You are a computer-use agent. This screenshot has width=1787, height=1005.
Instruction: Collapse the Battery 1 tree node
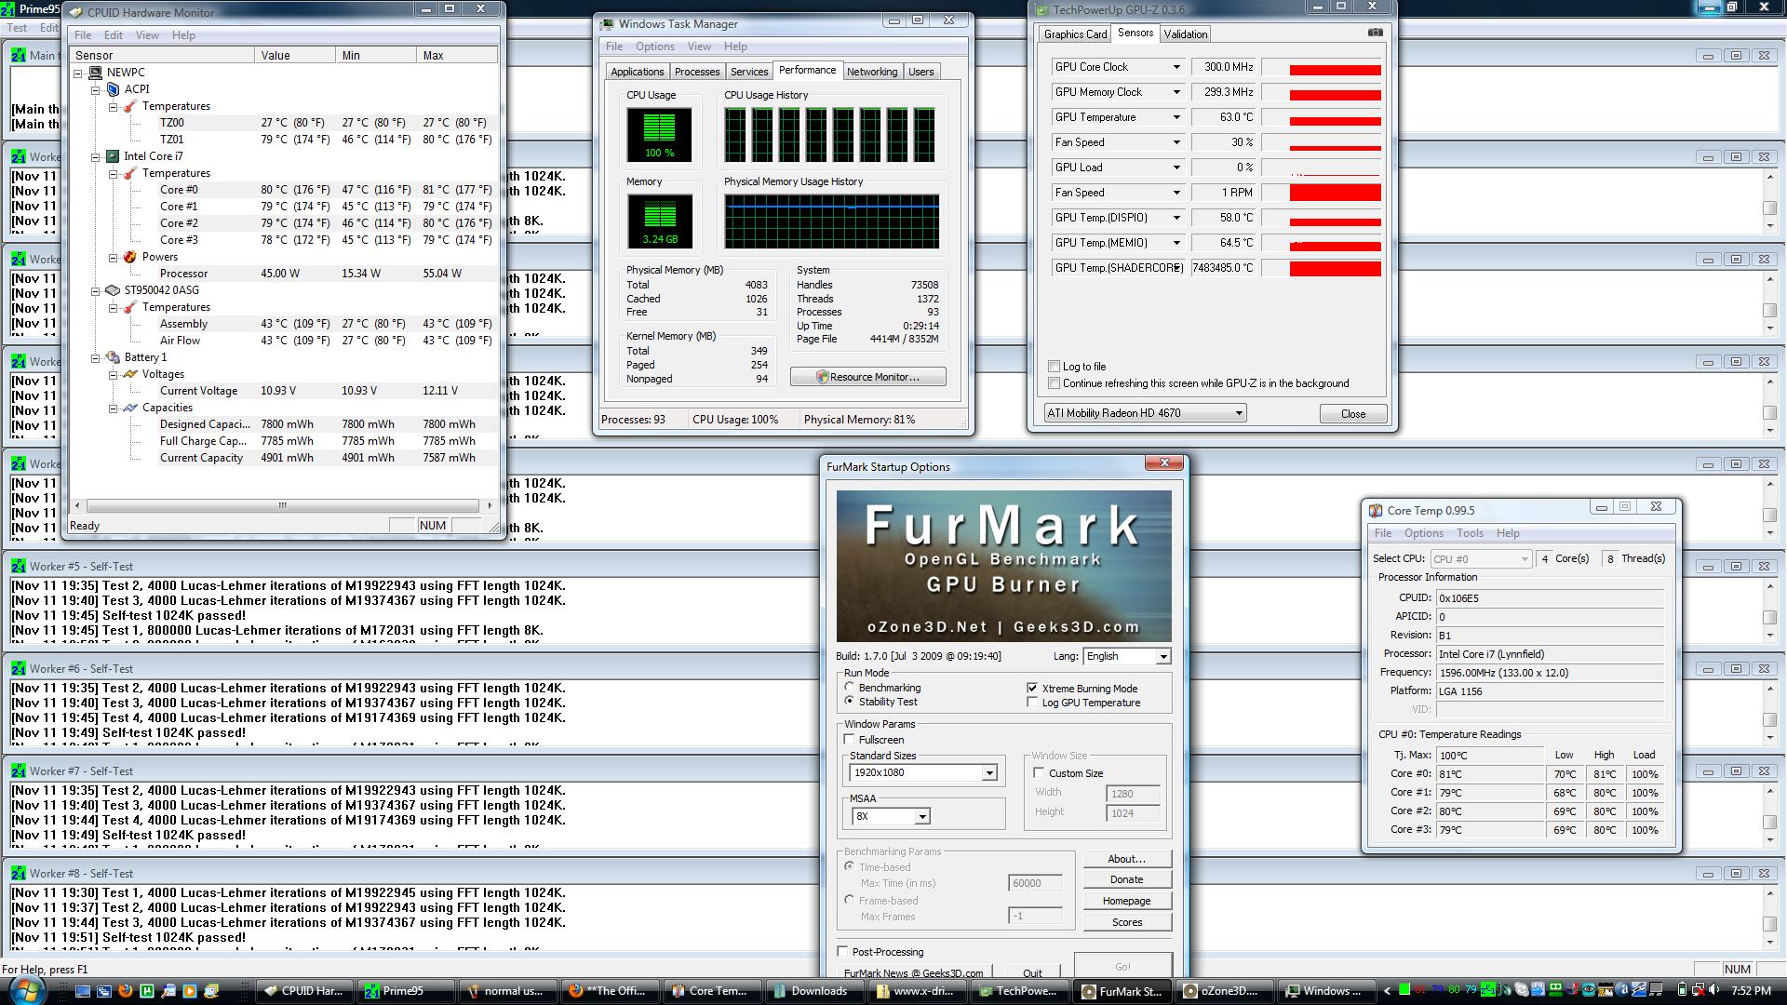click(x=95, y=357)
